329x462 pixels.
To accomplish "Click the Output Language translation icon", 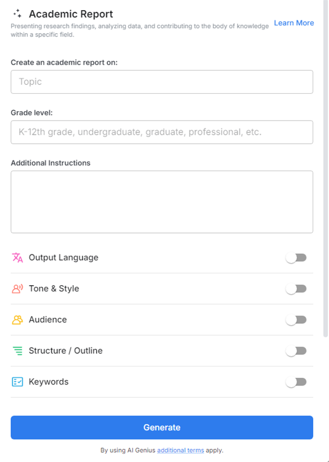I will [x=16, y=257].
